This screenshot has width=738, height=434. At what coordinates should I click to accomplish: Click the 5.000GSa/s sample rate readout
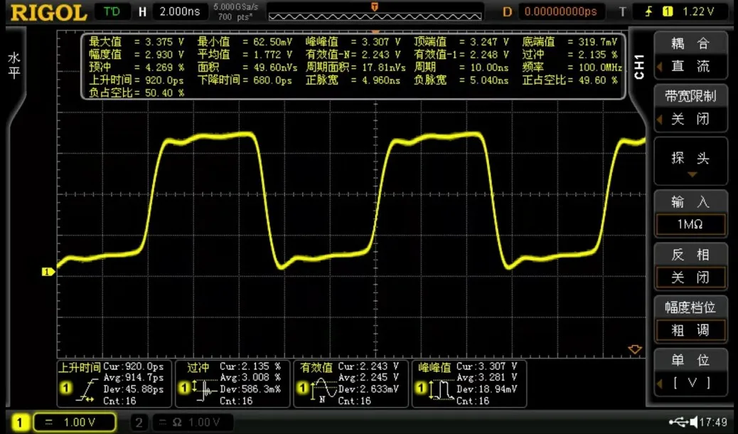point(235,8)
